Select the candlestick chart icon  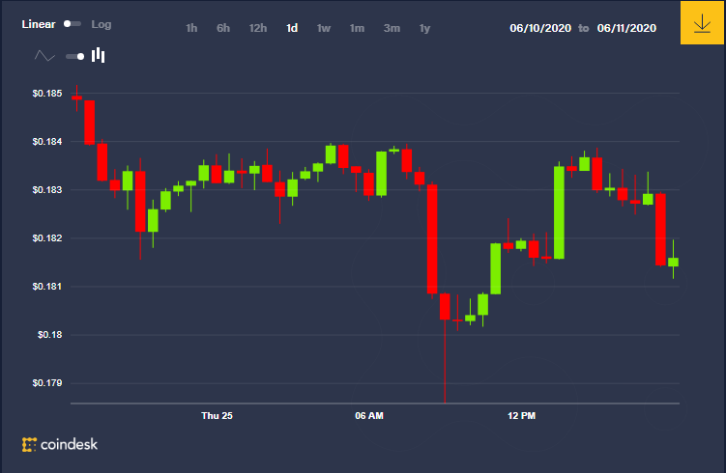point(99,55)
